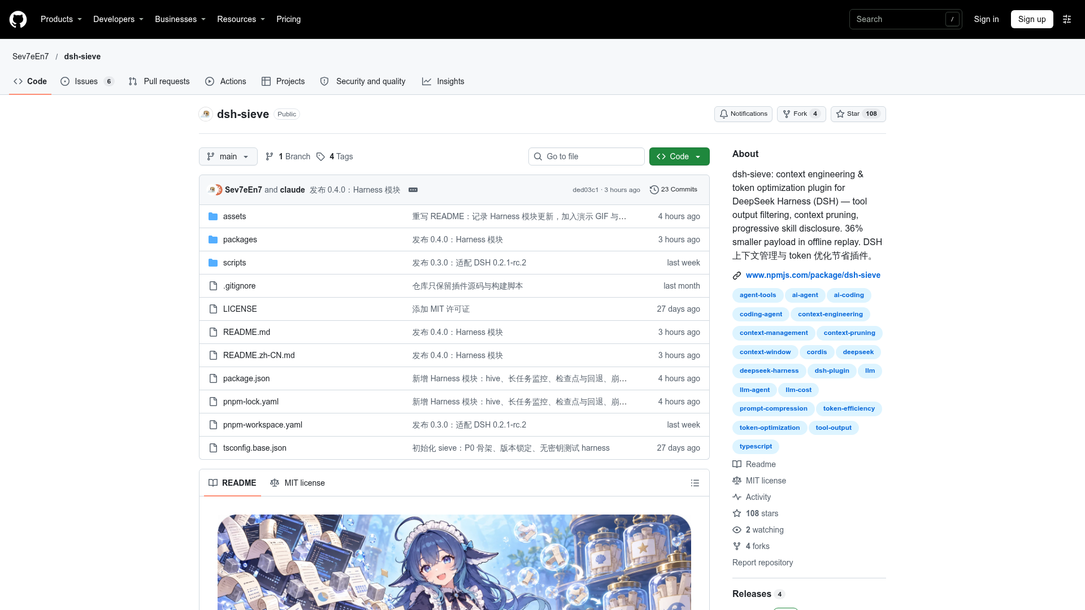The image size is (1085, 610).
Task: Expand the Developers menu
Action: click(118, 19)
